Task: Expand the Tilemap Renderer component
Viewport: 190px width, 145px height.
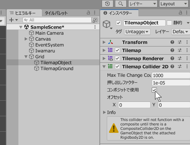Action: 104,58
